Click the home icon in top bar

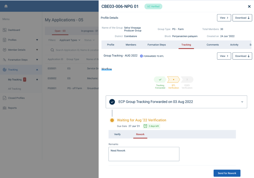click(x=6, y=6)
